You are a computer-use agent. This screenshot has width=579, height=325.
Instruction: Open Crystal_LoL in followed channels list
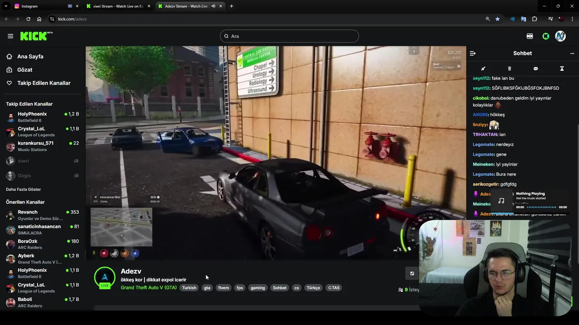pos(43,132)
